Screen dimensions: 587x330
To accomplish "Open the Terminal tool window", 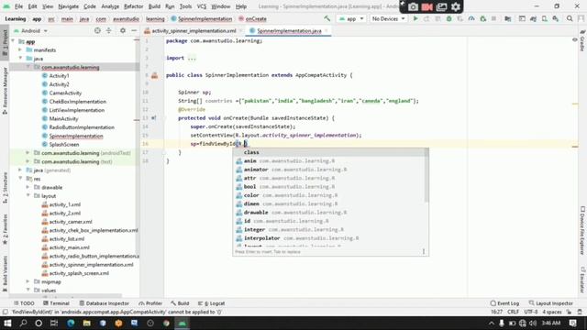I will pos(56,303).
